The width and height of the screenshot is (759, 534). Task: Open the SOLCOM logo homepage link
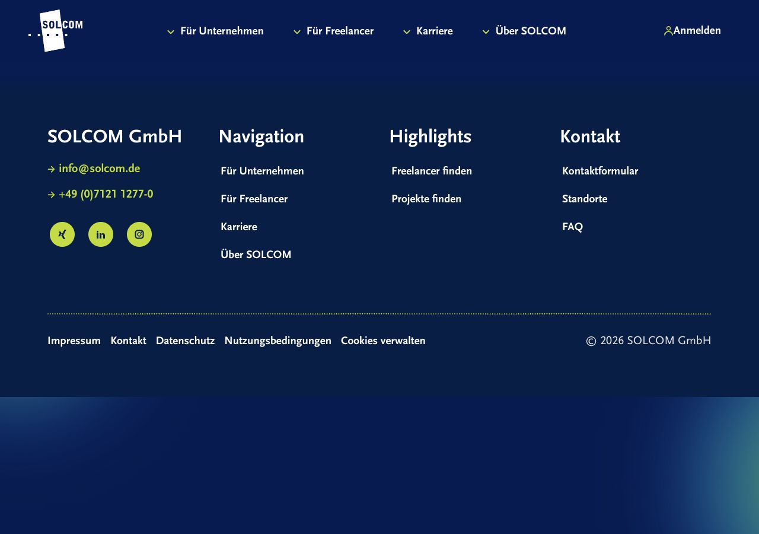(x=55, y=31)
